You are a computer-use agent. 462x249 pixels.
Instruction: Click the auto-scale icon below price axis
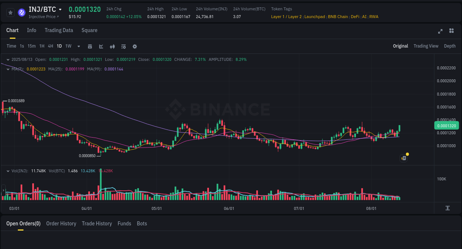coord(448,208)
